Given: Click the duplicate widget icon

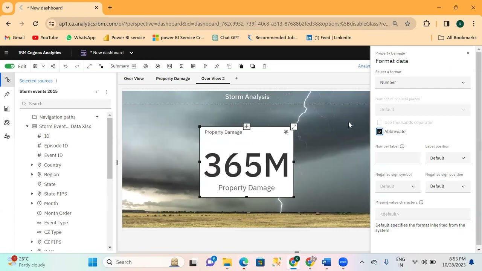Looking at the screenshot, I should pyautogui.click(x=229, y=66).
